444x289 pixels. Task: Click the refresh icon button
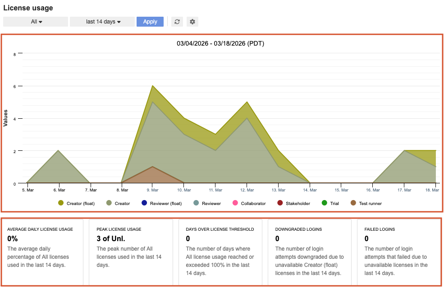click(x=177, y=22)
